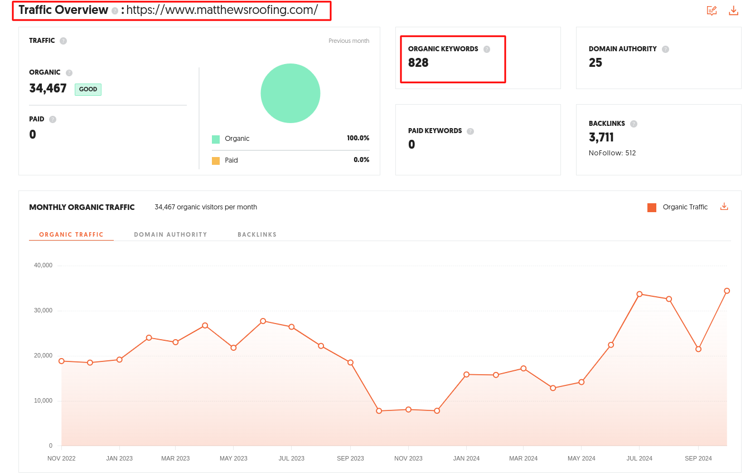The width and height of the screenshot is (750, 475).
Task: Open help icon next to Traffic Overview title
Action: pos(115,11)
